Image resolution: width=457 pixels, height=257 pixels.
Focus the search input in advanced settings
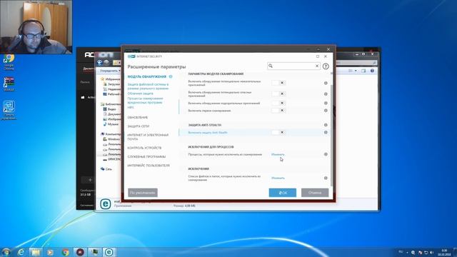tap(293, 66)
